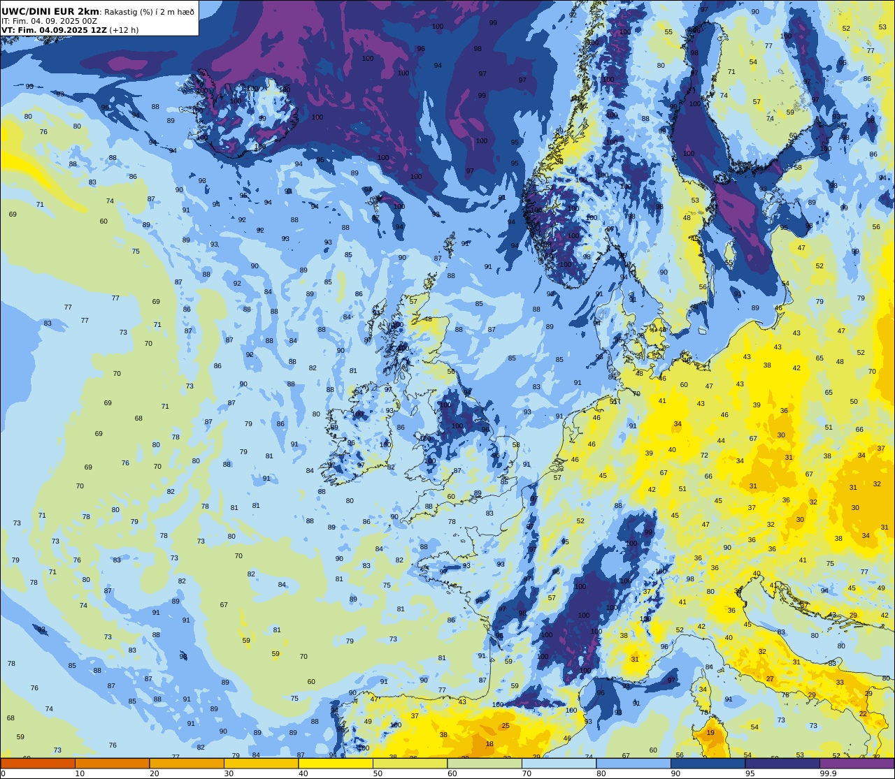Click the legend label 80
Viewport: 895px width, 779px height.
pyautogui.click(x=601, y=773)
